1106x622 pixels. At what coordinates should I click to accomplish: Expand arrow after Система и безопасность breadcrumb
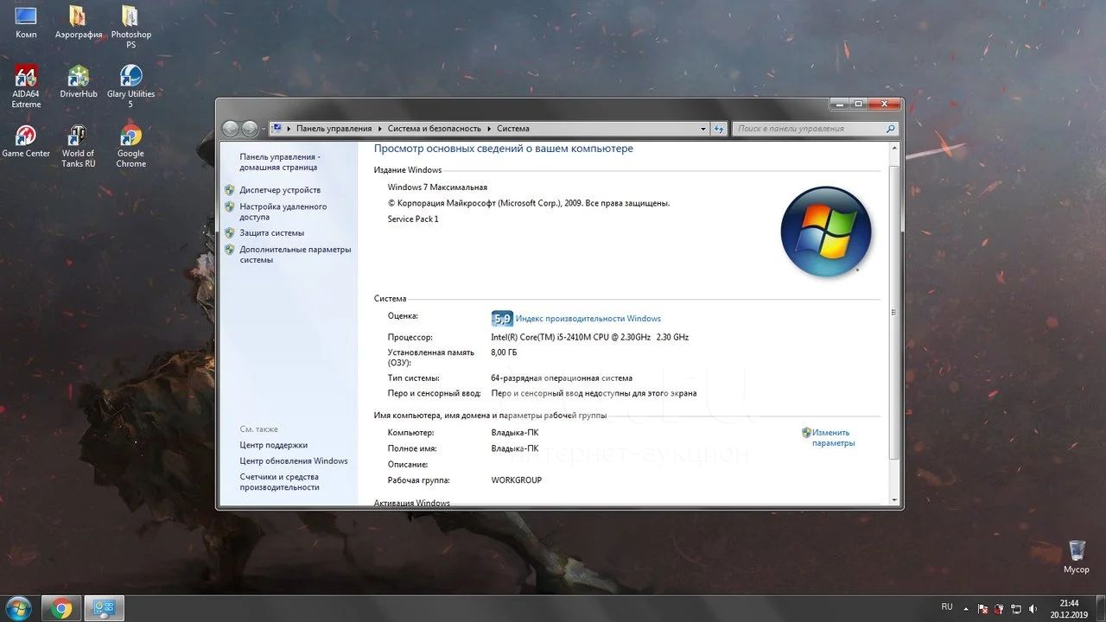click(x=489, y=129)
